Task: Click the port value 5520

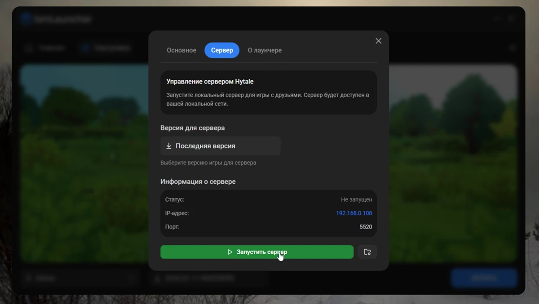Action: [366, 227]
